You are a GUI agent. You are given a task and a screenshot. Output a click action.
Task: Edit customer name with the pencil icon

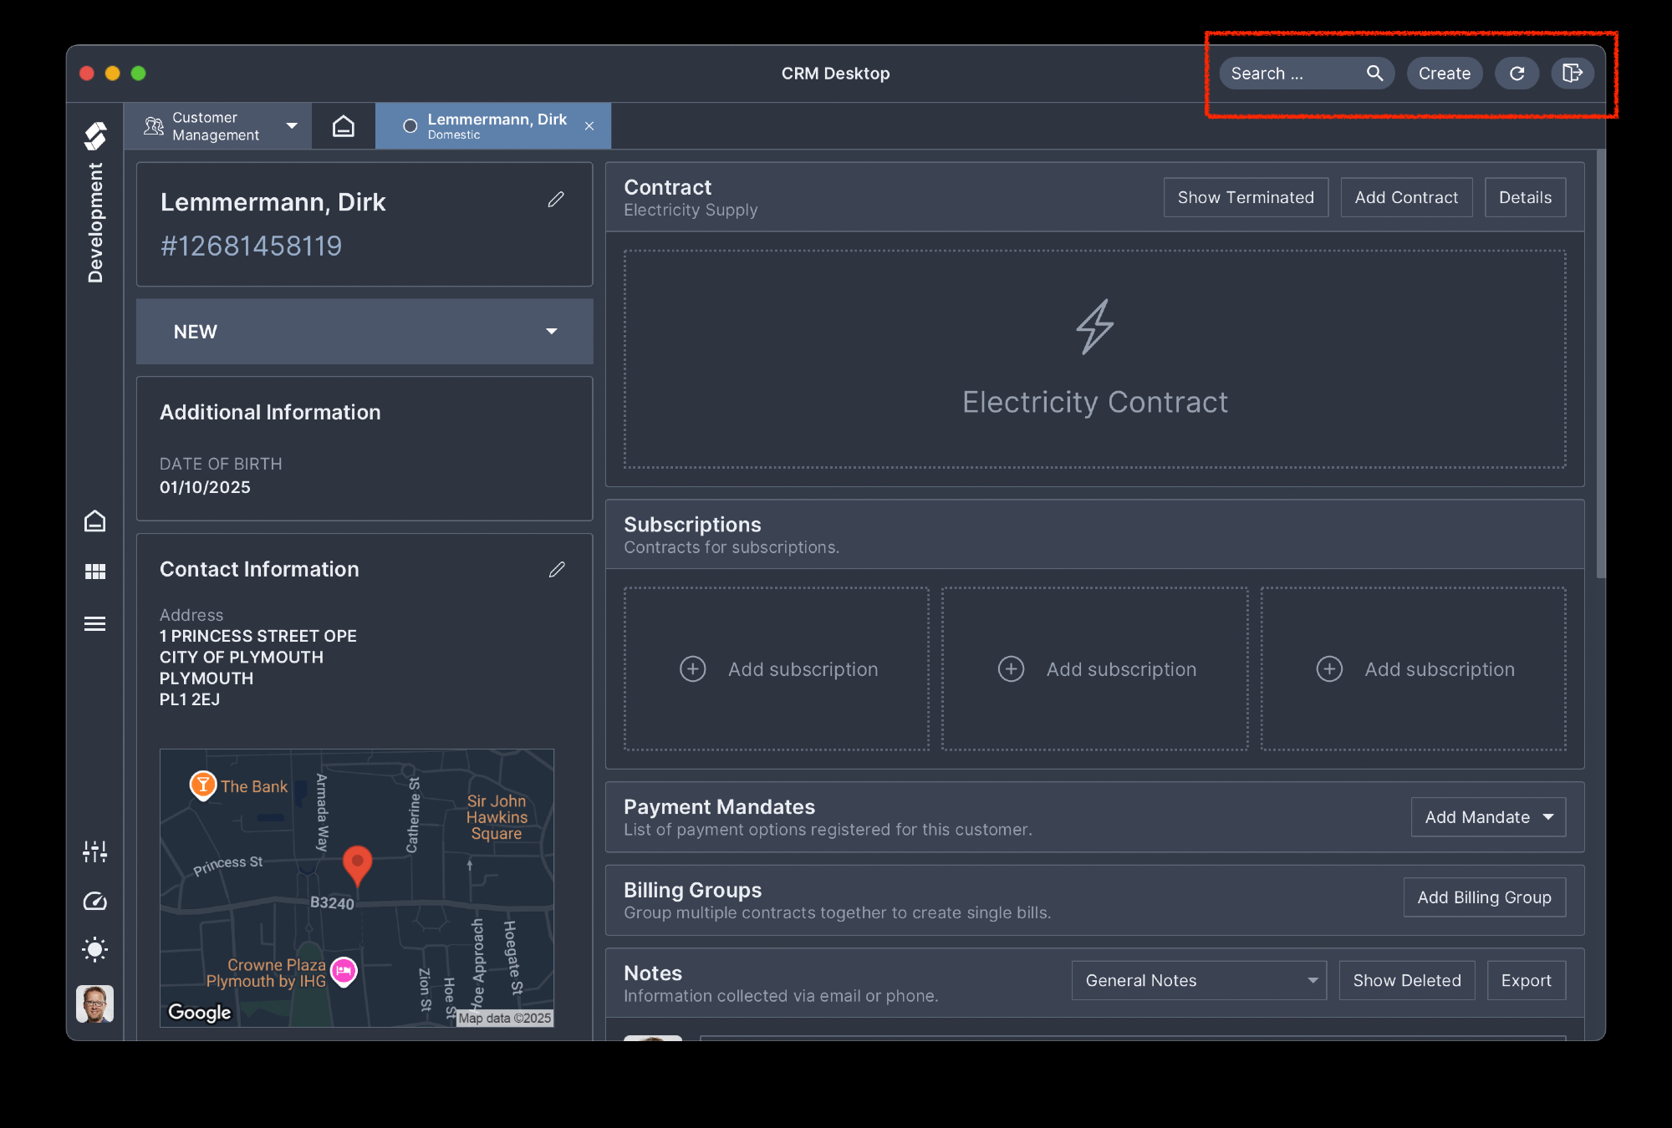coord(556,200)
